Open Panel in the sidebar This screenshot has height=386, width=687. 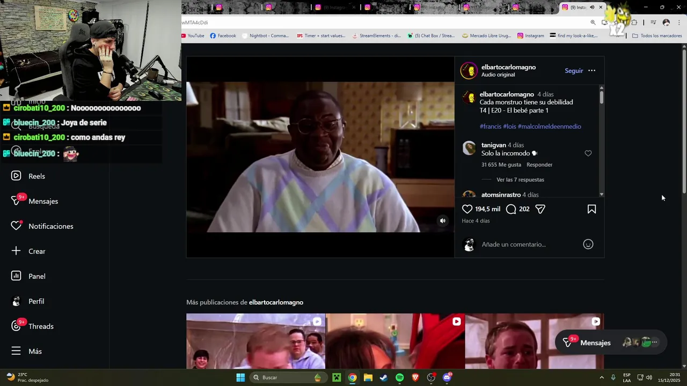pyautogui.click(x=28, y=276)
